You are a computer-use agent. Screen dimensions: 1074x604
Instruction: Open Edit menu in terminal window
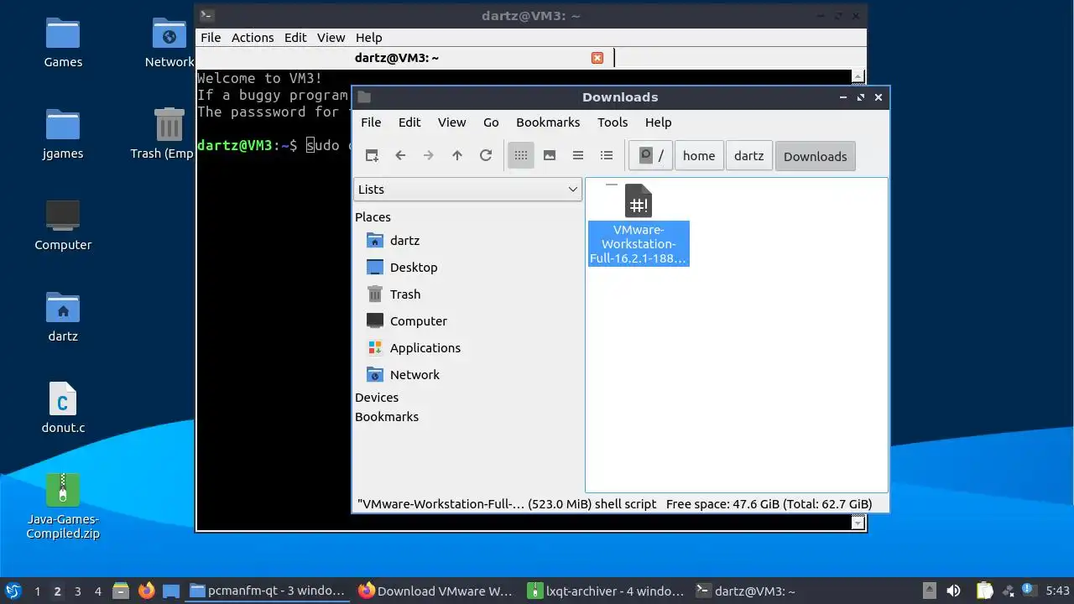click(295, 37)
